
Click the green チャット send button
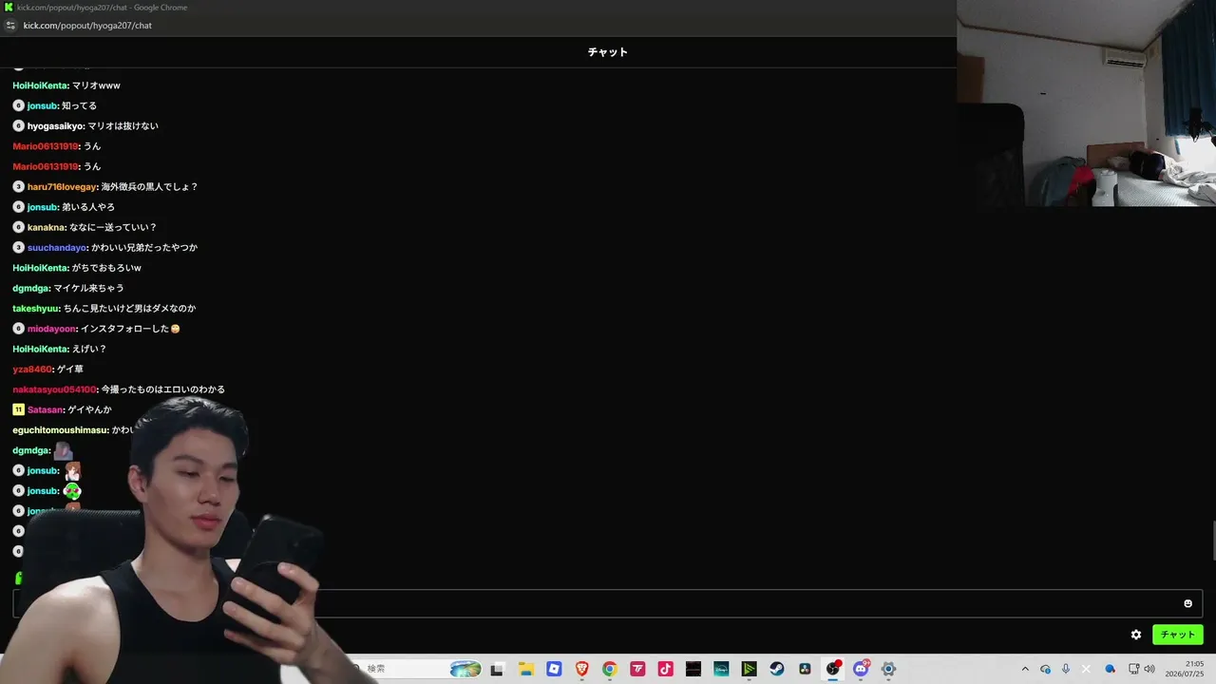(x=1177, y=635)
